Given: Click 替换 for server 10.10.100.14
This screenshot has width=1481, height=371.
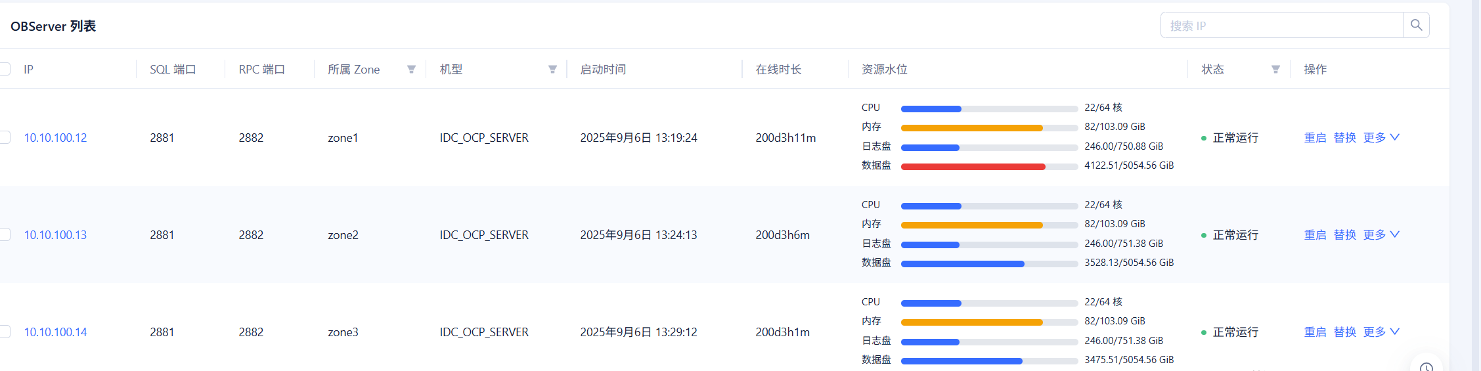Looking at the screenshot, I should (1344, 332).
